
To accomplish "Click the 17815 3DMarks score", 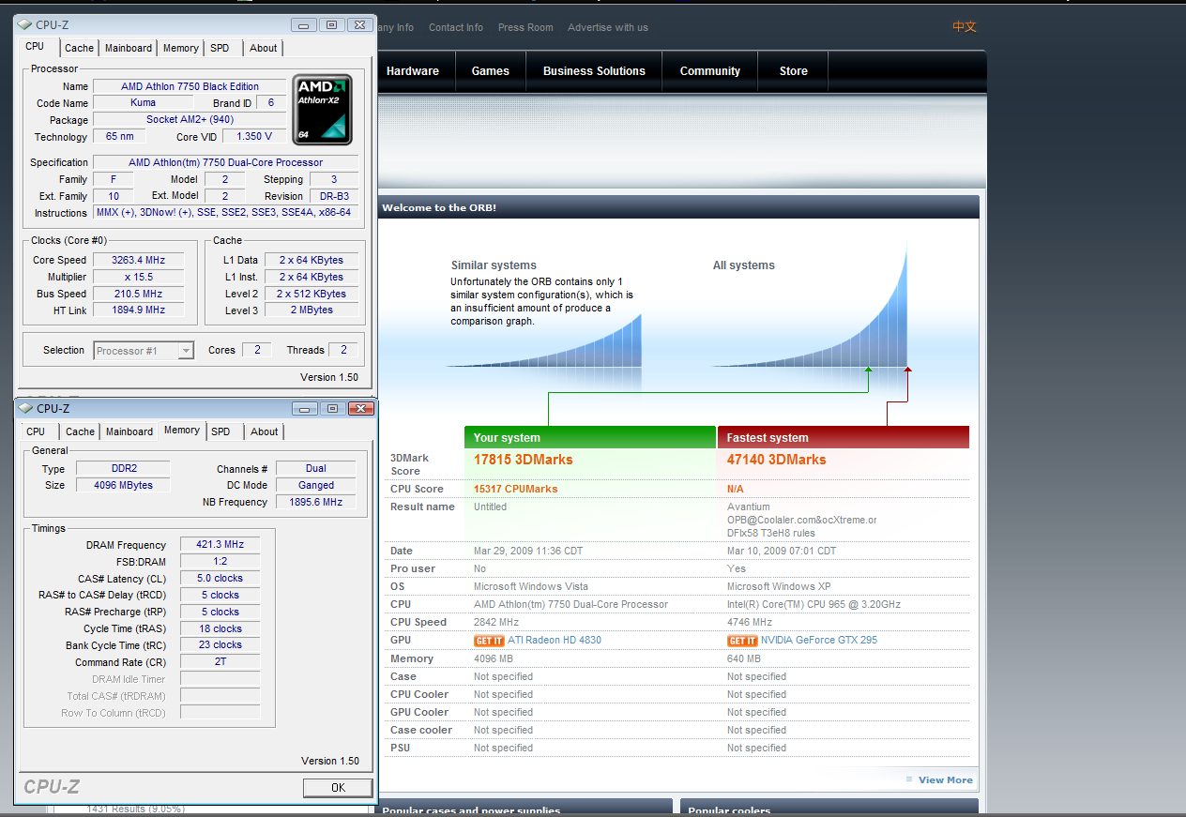I will [524, 460].
